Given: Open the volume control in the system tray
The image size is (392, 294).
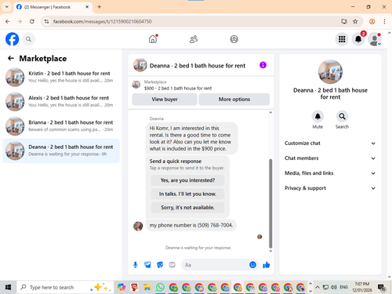Looking at the screenshot, I should pos(334,288).
